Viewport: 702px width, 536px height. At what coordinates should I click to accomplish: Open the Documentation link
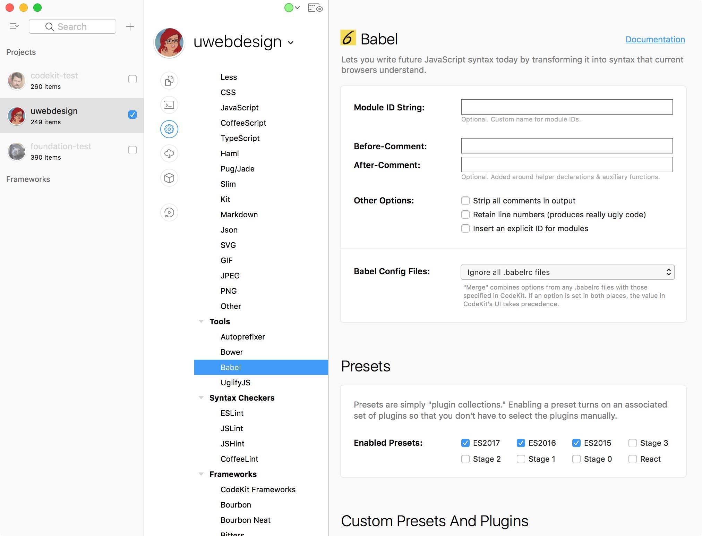pyautogui.click(x=655, y=39)
